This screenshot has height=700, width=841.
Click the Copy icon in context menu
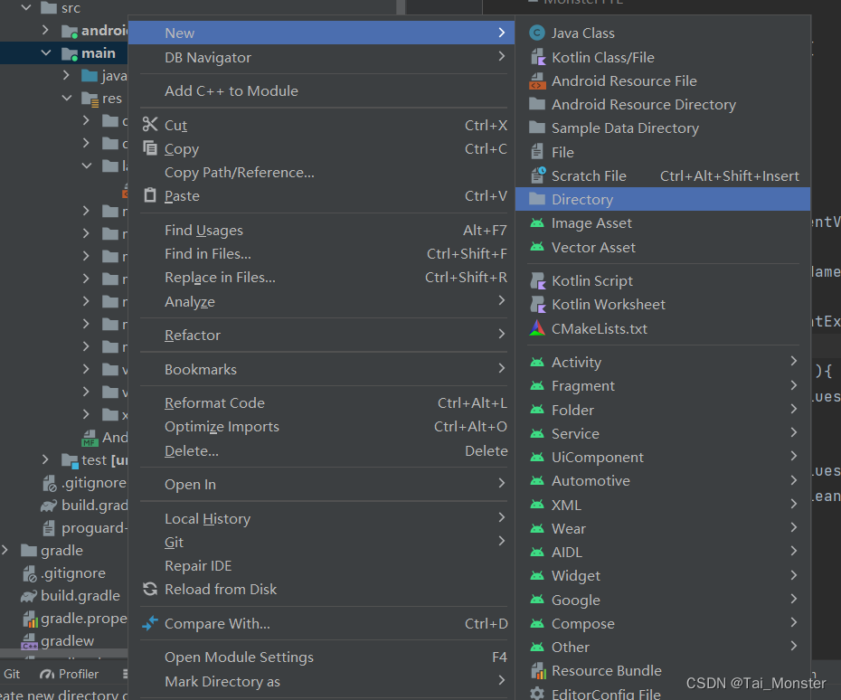click(150, 147)
